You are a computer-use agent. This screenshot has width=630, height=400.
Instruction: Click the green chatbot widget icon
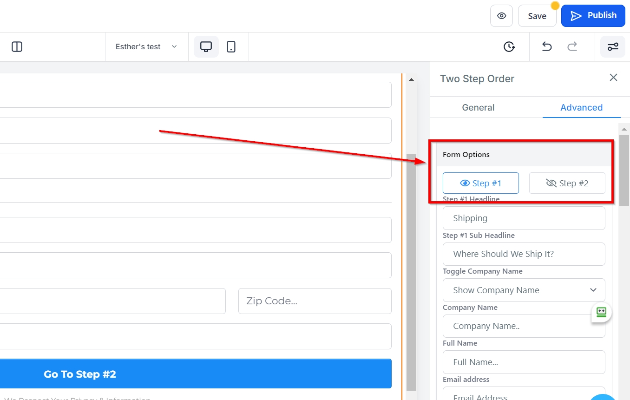601,312
